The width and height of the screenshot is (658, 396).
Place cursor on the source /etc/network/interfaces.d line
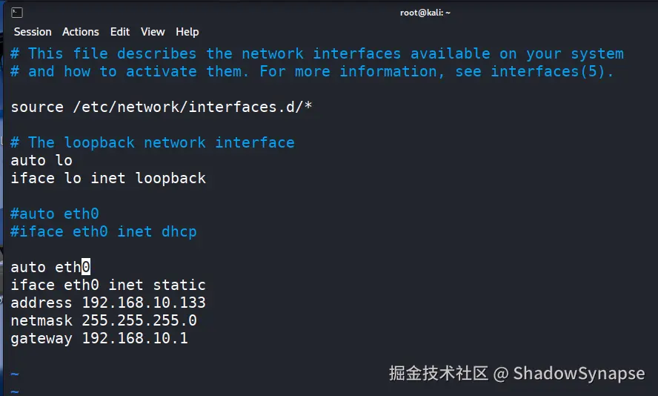click(x=162, y=108)
